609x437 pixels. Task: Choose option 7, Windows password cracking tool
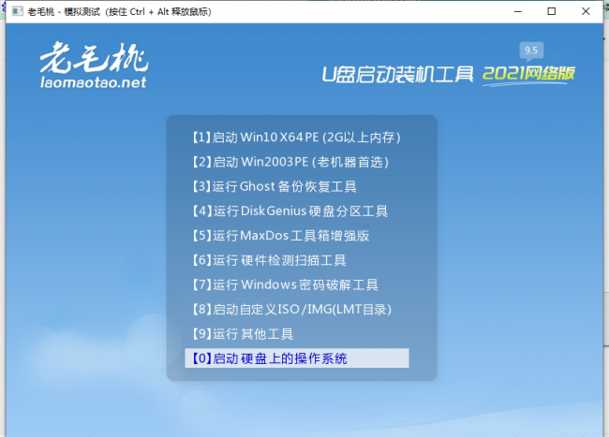coord(285,285)
